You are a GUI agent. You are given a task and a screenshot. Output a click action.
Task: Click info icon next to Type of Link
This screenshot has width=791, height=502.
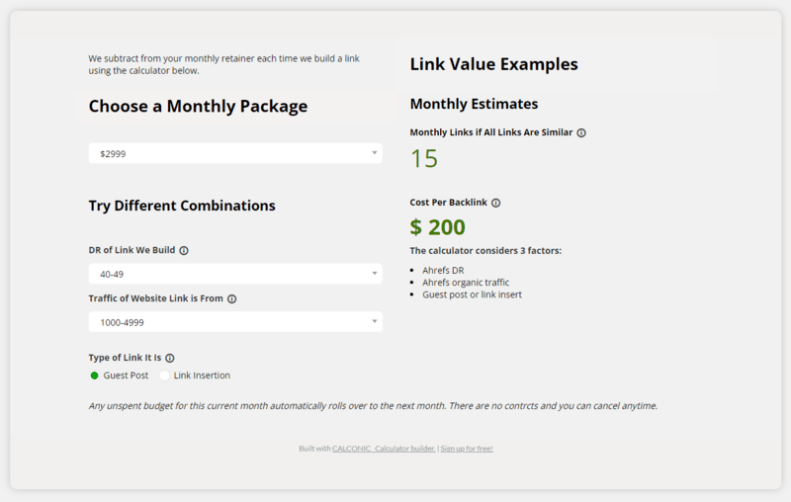(170, 358)
